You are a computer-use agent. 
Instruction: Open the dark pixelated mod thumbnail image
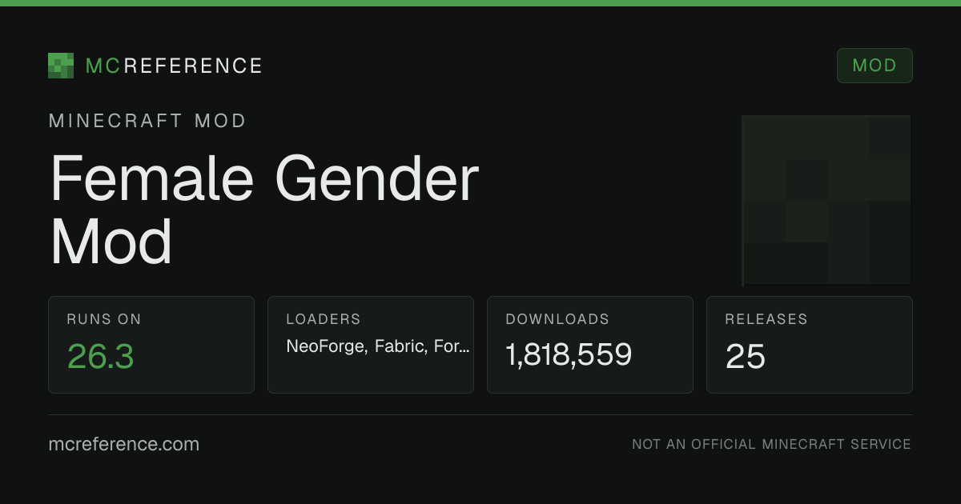point(826,200)
